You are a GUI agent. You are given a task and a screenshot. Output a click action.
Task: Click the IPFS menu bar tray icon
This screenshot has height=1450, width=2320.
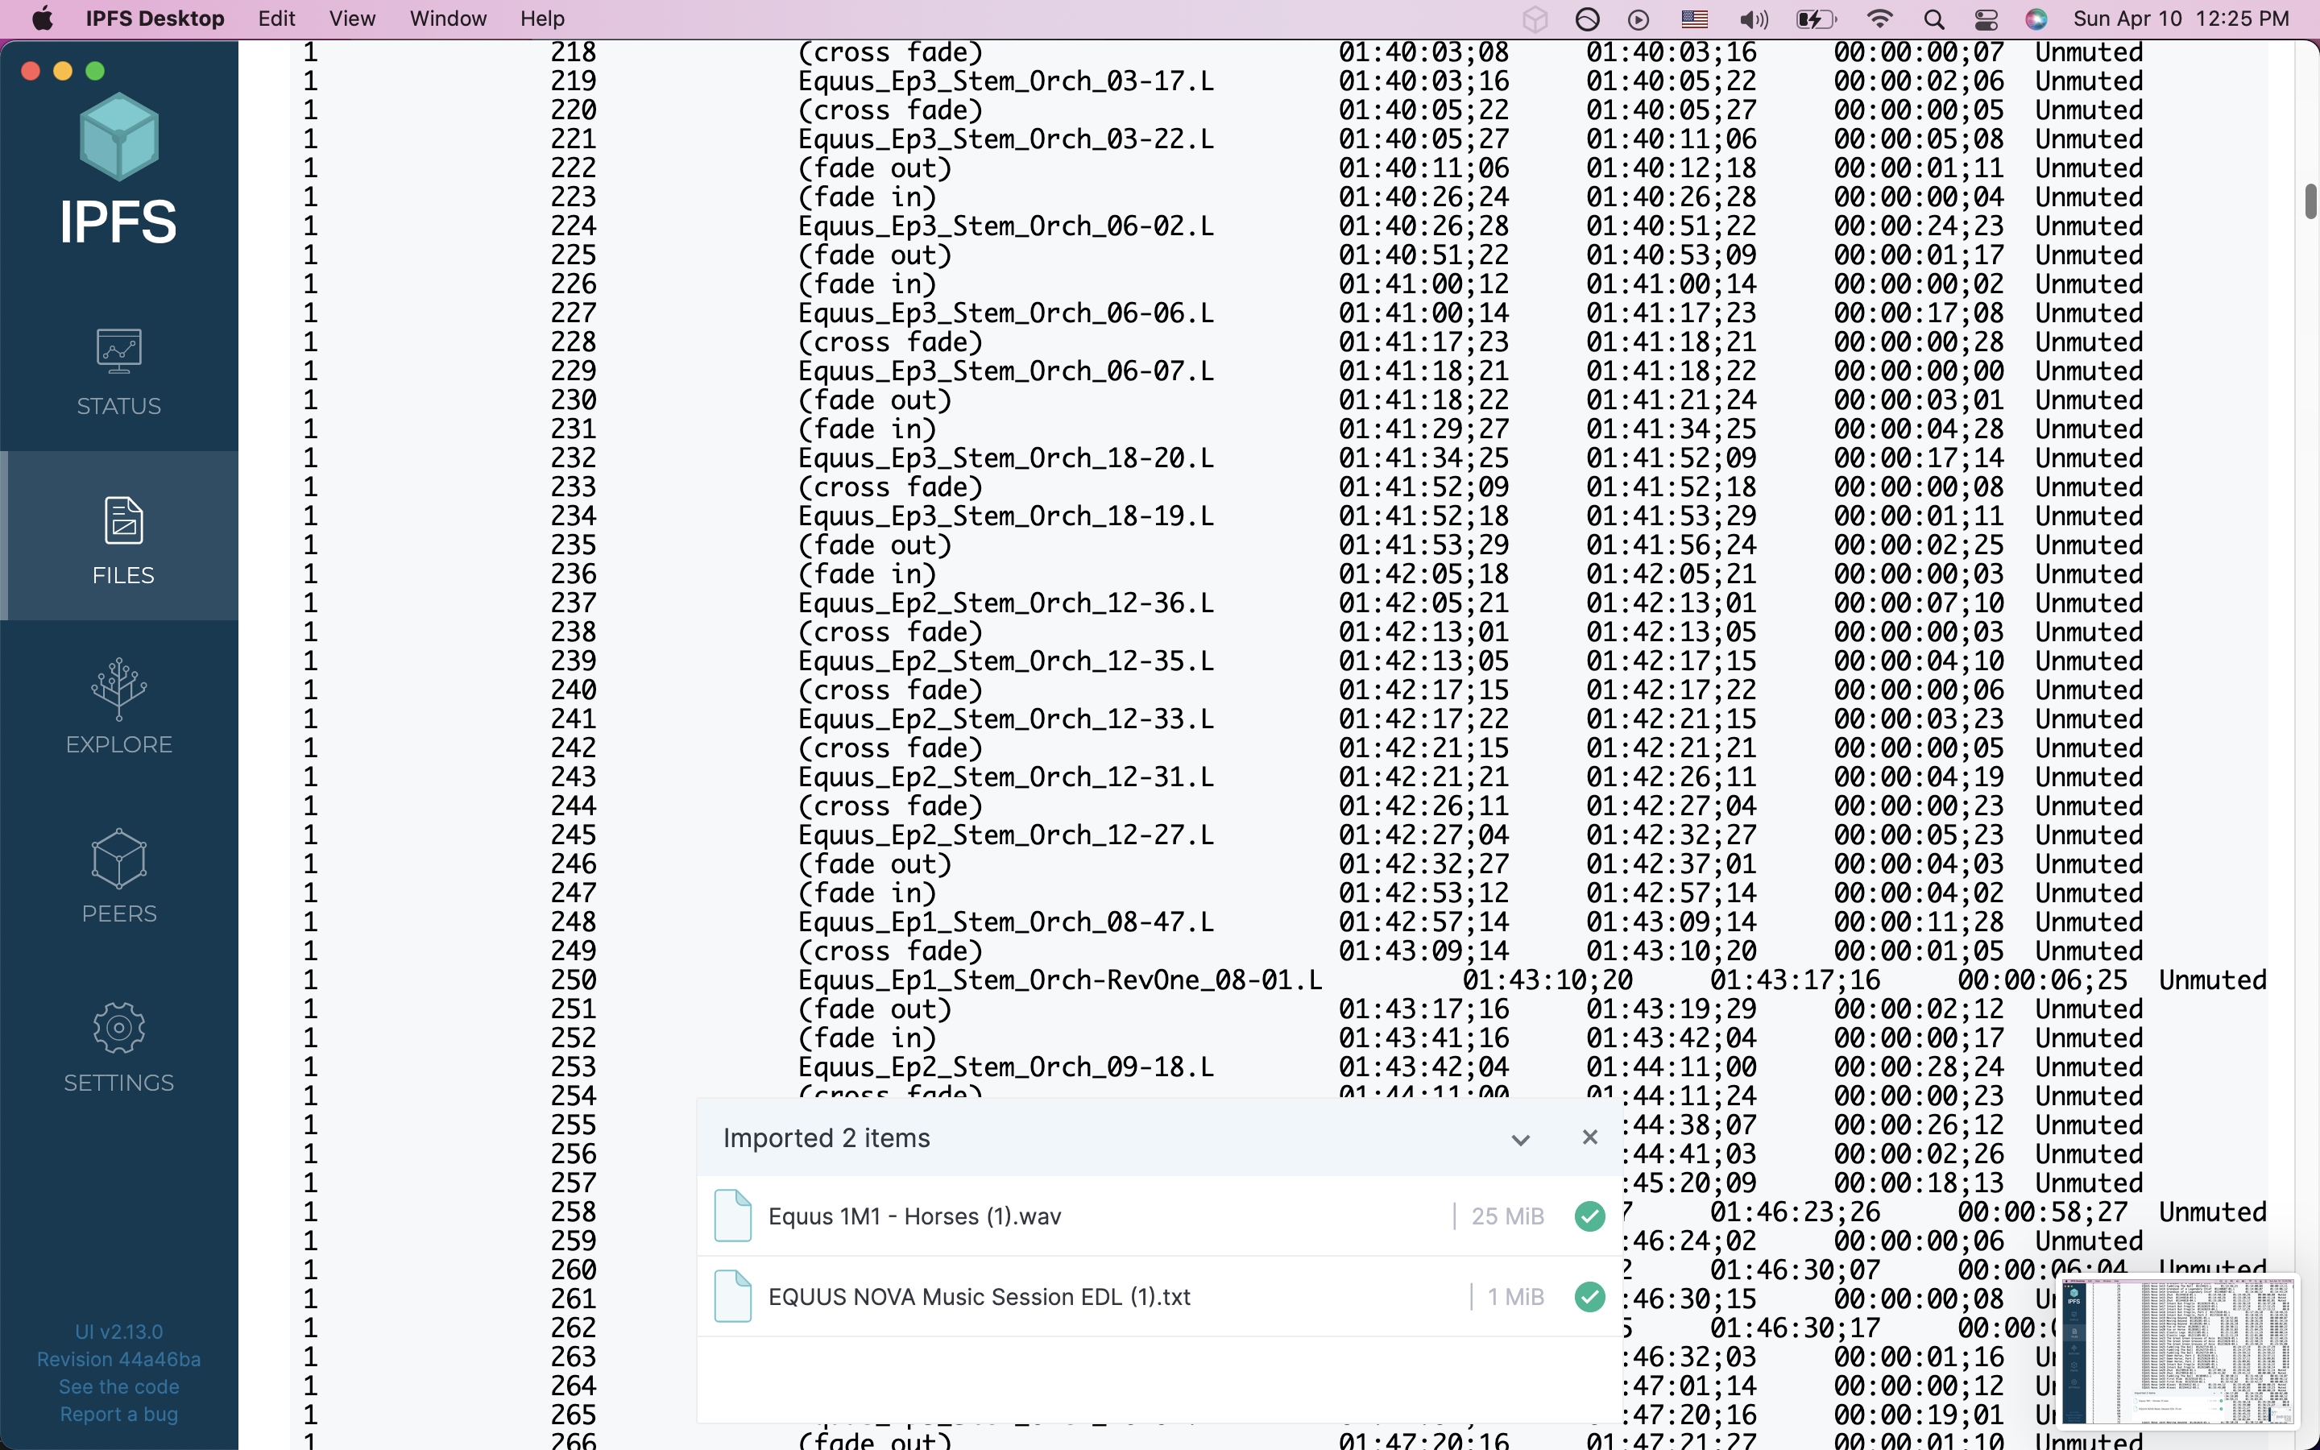tap(1535, 19)
